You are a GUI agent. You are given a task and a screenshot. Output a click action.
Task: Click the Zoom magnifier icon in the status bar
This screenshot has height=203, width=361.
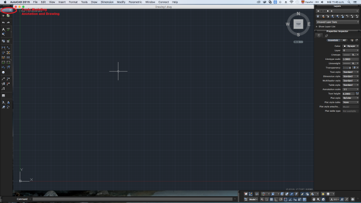[318, 199]
